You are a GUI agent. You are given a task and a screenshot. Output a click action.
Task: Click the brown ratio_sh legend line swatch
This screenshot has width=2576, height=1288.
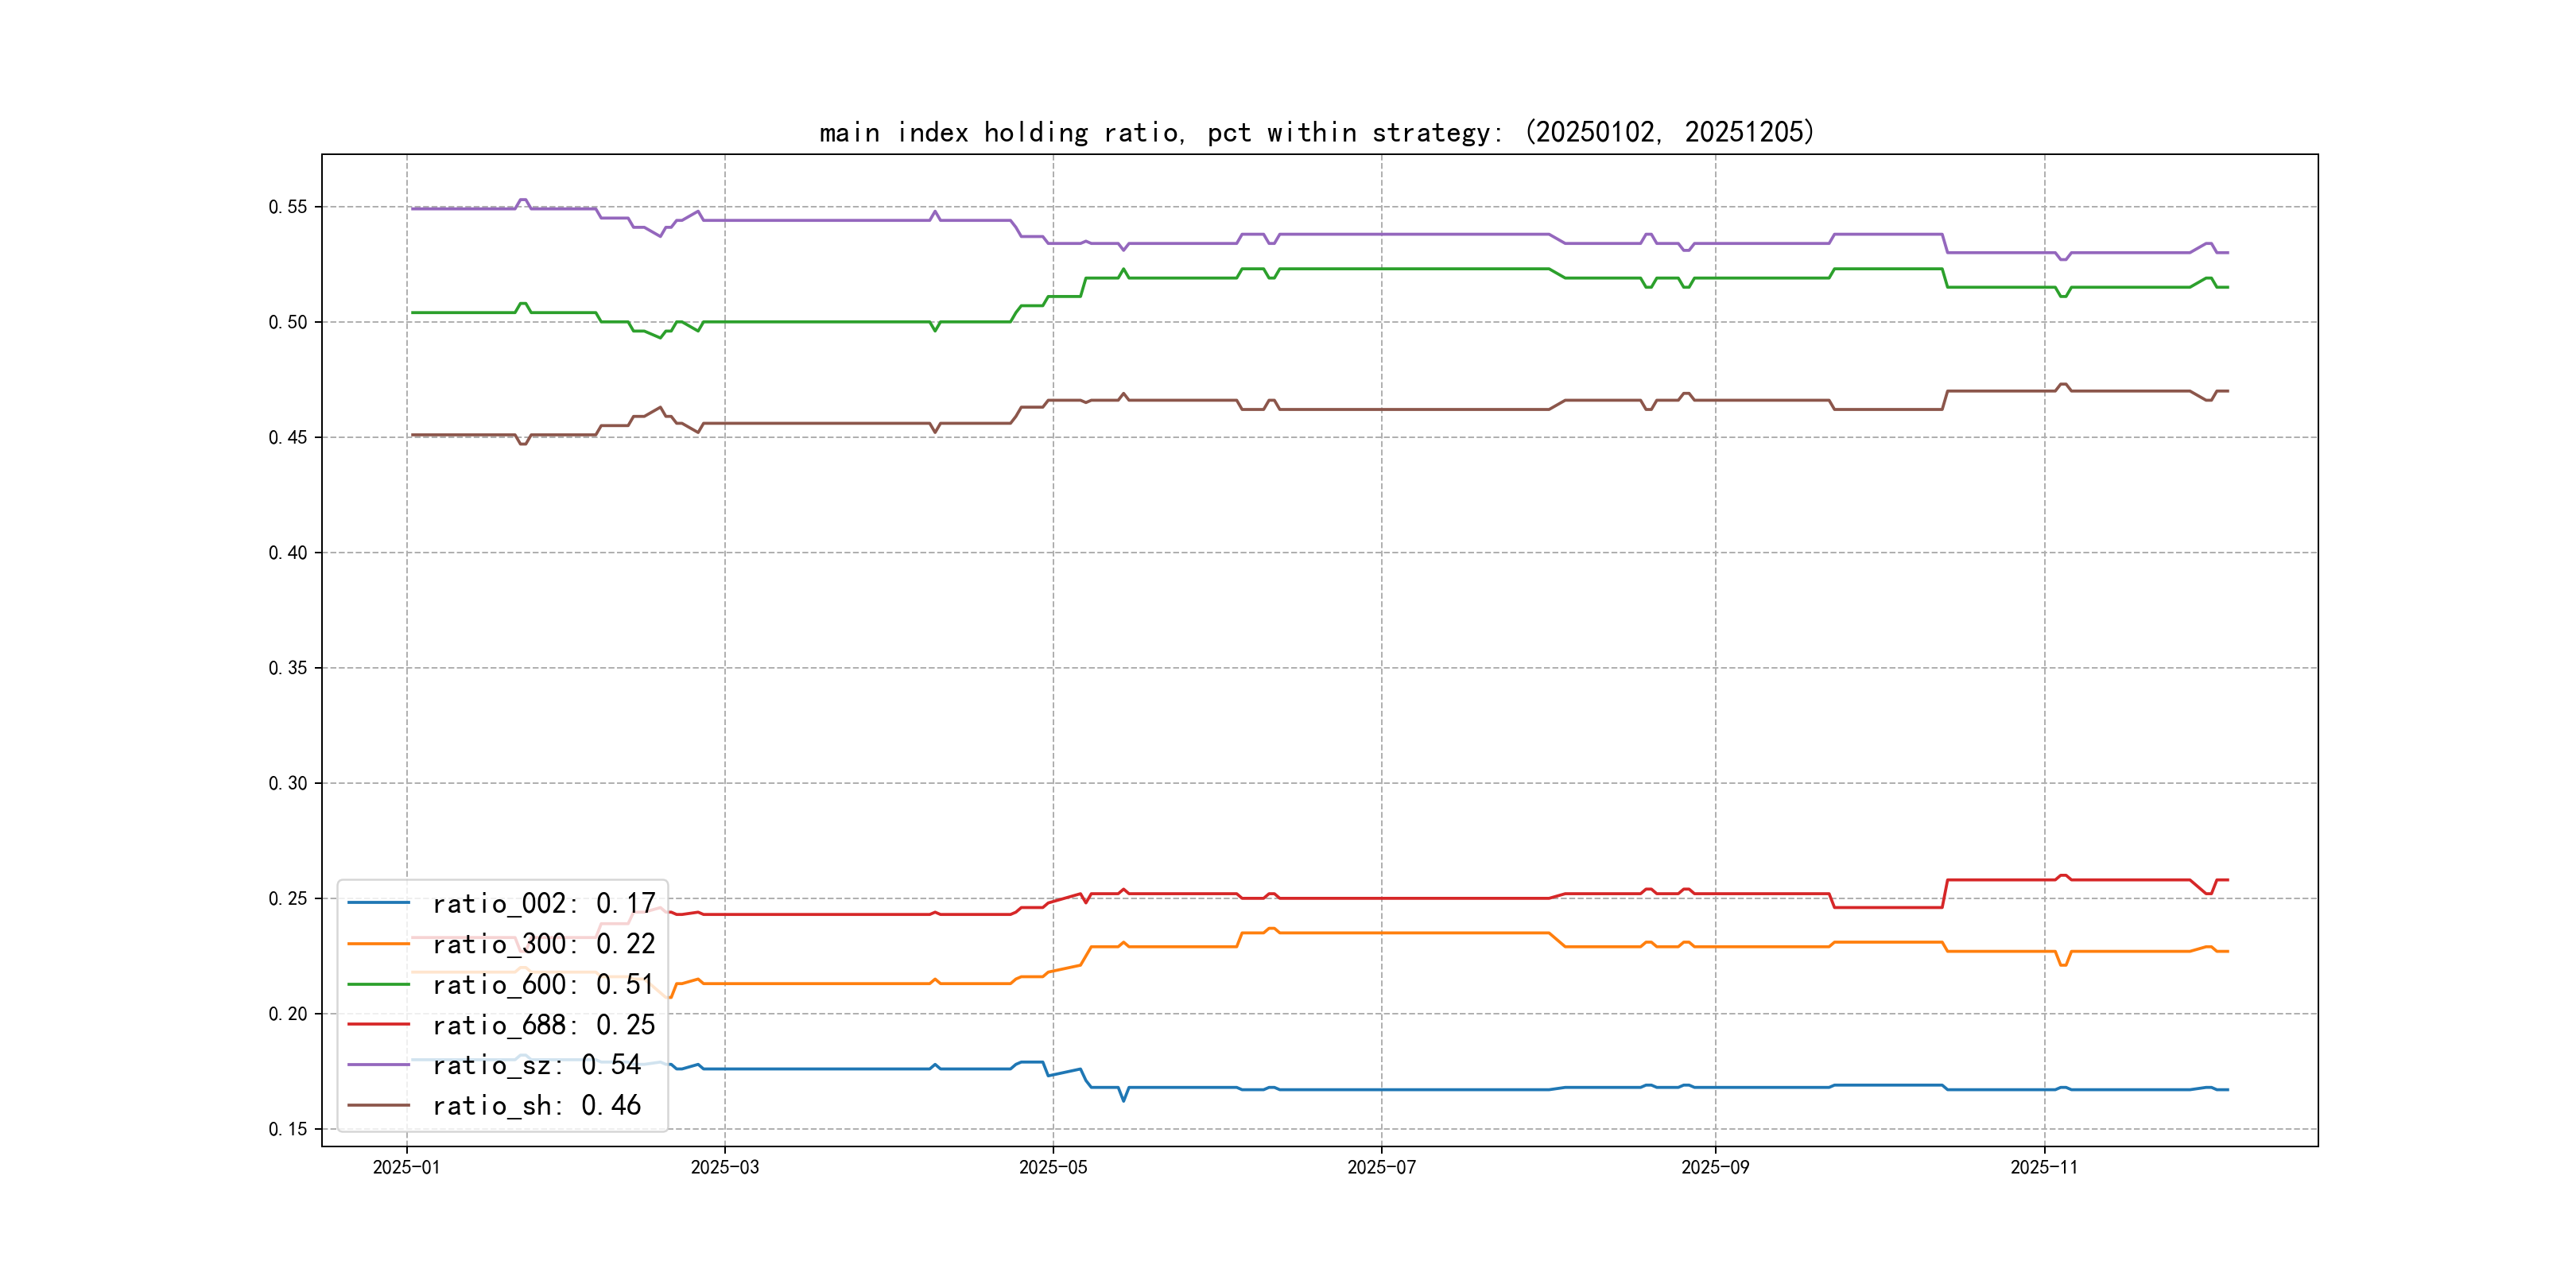pos(378,1105)
